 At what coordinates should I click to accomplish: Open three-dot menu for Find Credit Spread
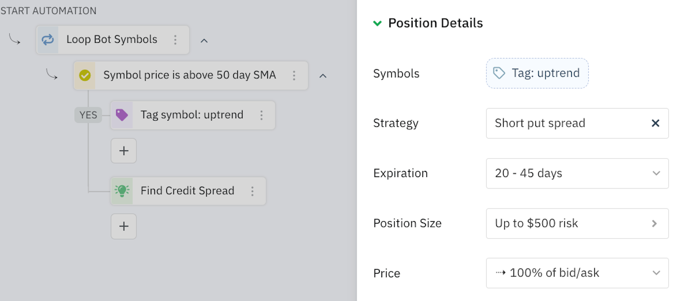[x=252, y=191]
